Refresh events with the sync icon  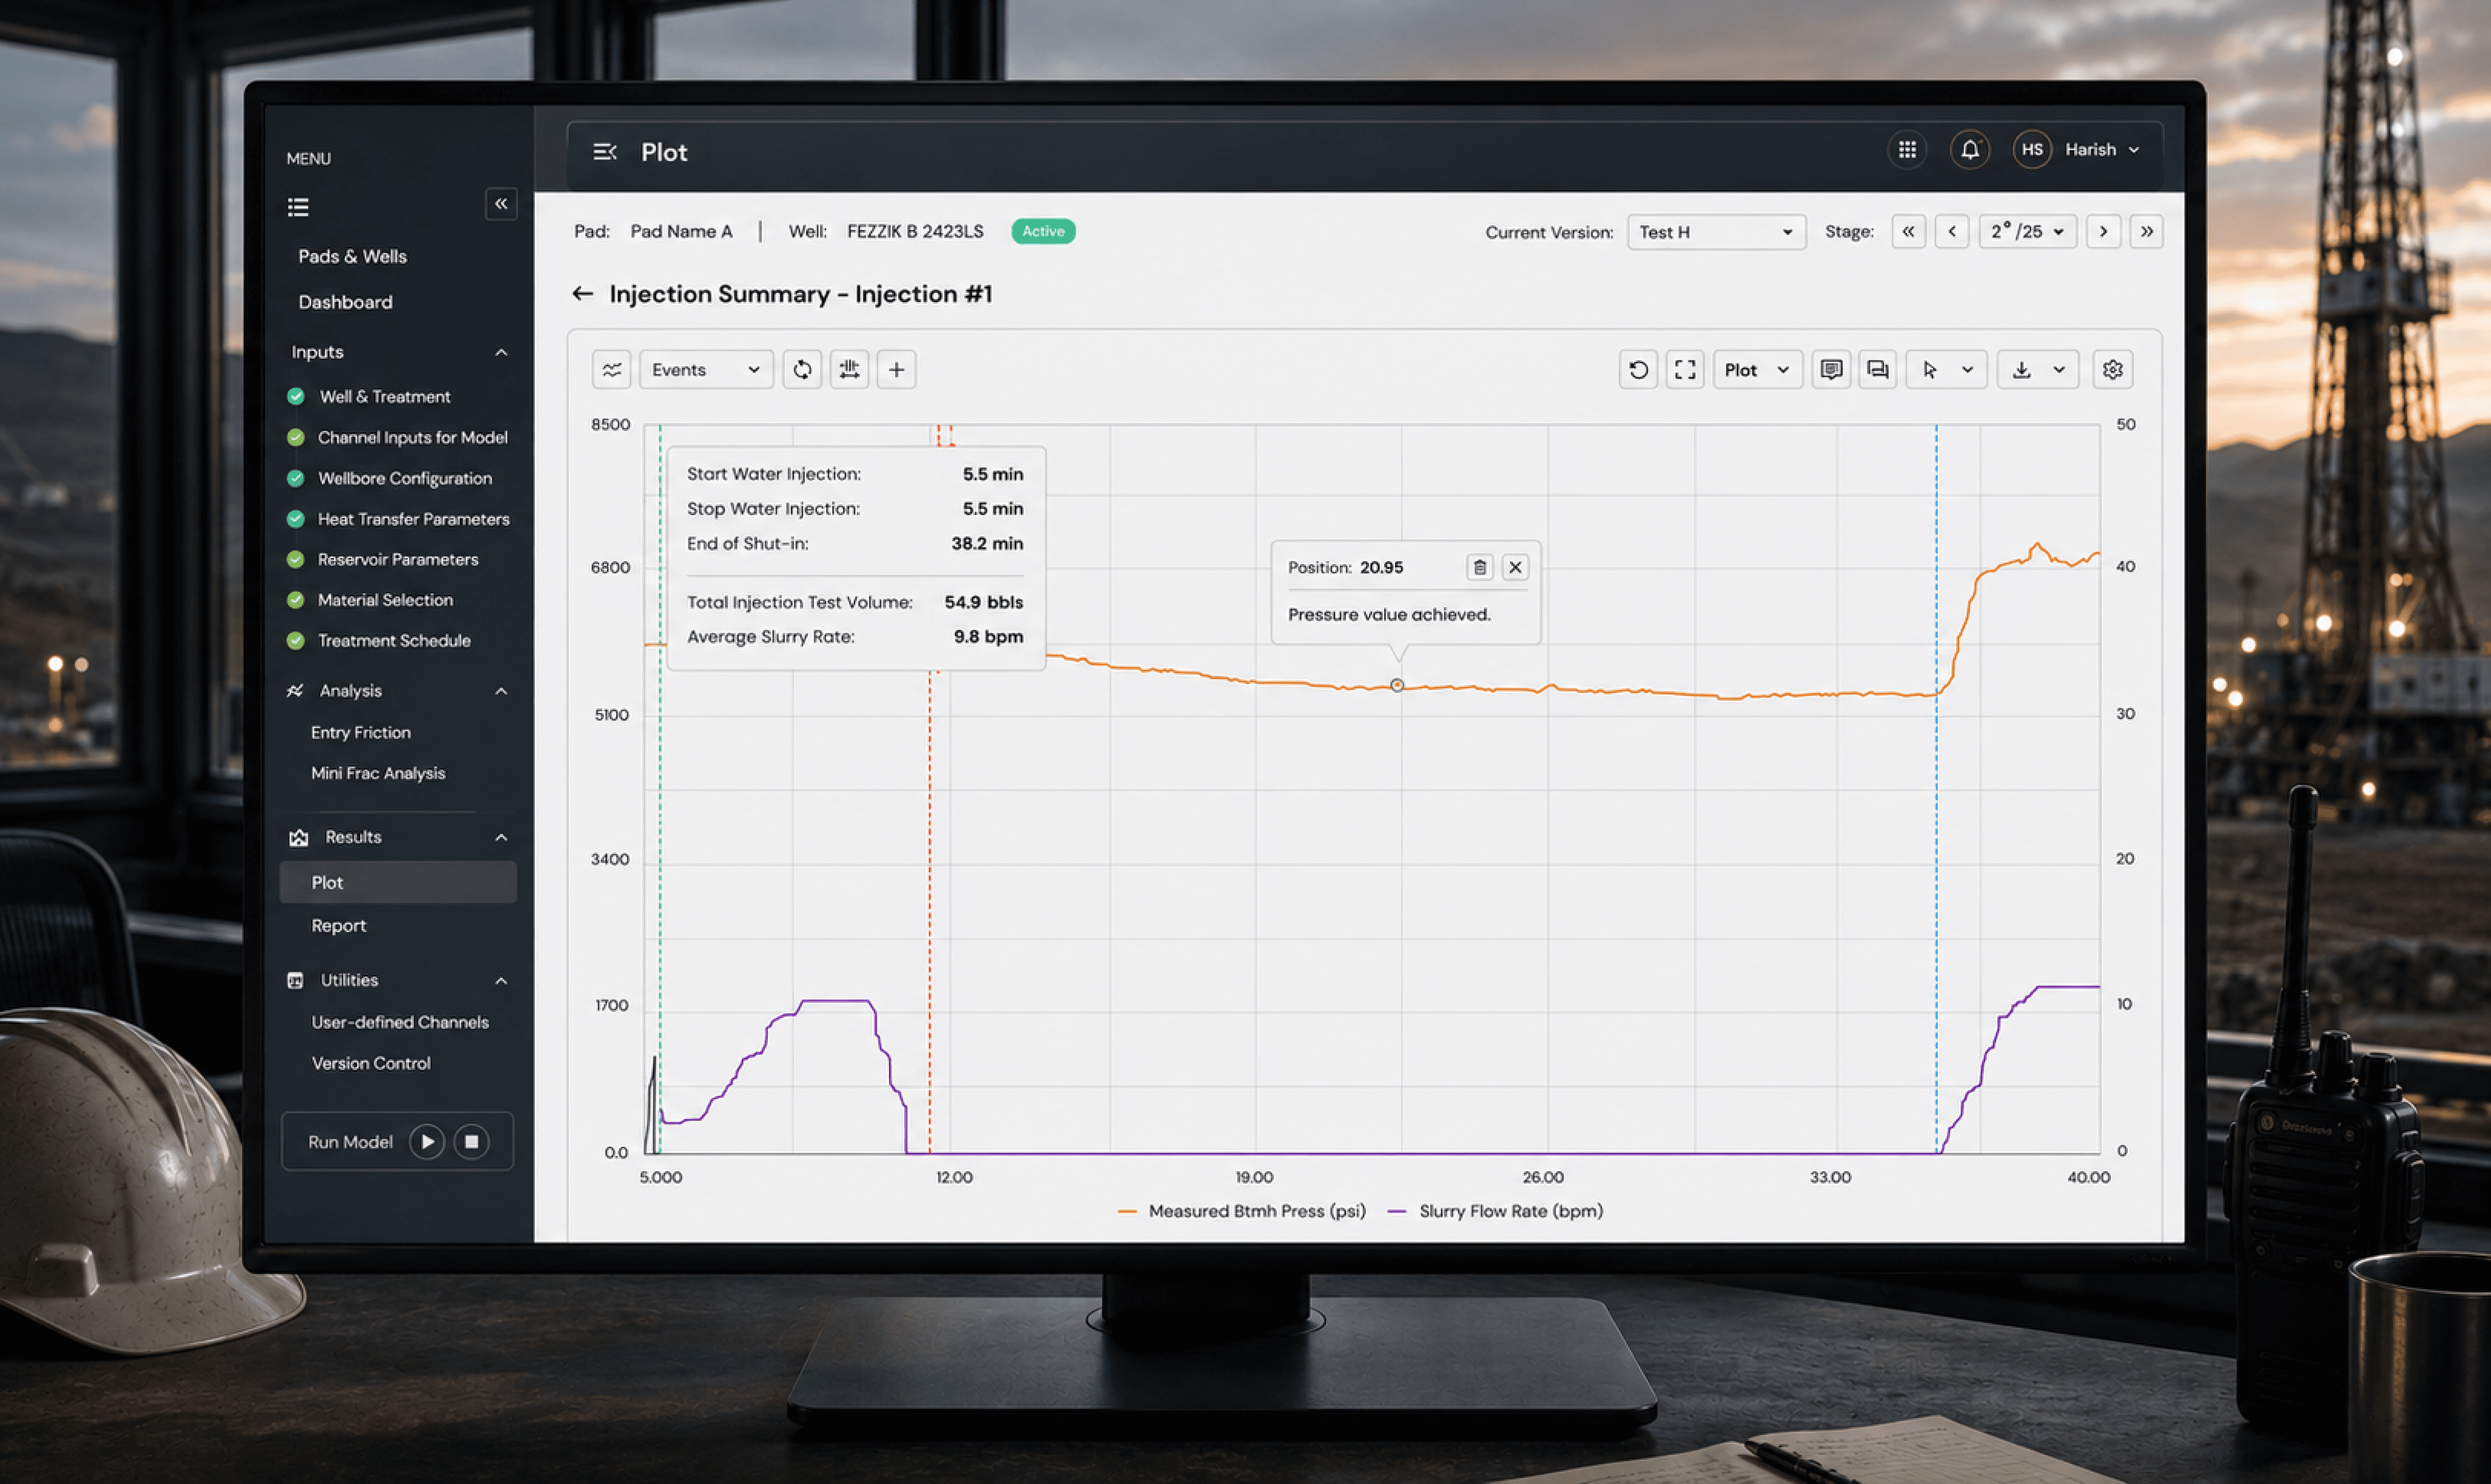click(802, 370)
